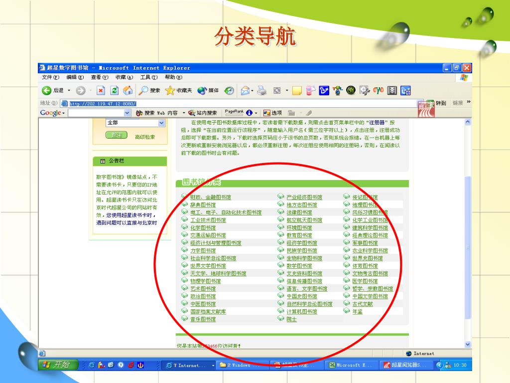Viewport: 510px width, 383px height.
Task: Click the Google toolbar 选项 options button
Action: 272,113
